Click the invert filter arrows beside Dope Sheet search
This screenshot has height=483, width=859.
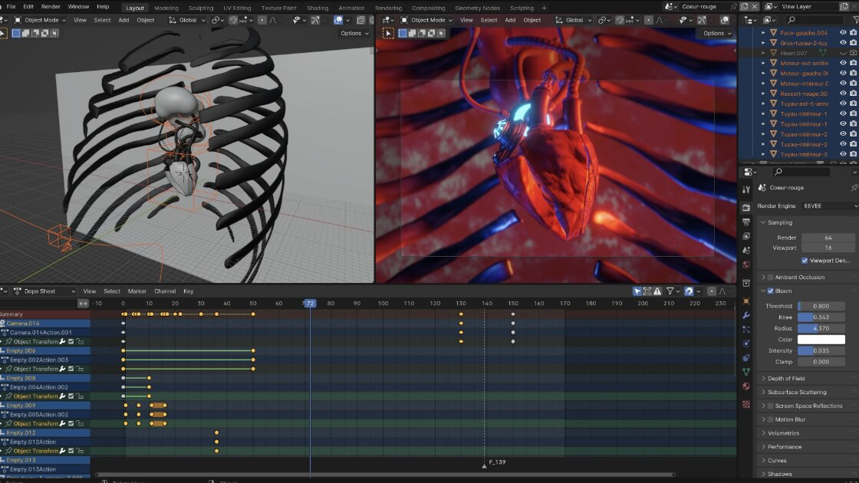[x=84, y=303]
